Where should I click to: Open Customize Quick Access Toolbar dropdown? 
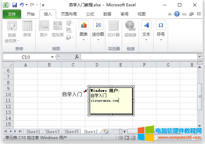coord(43,5)
